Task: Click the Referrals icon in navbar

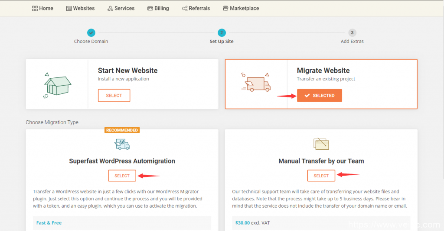Action: pyautogui.click(x=185, y=8)
